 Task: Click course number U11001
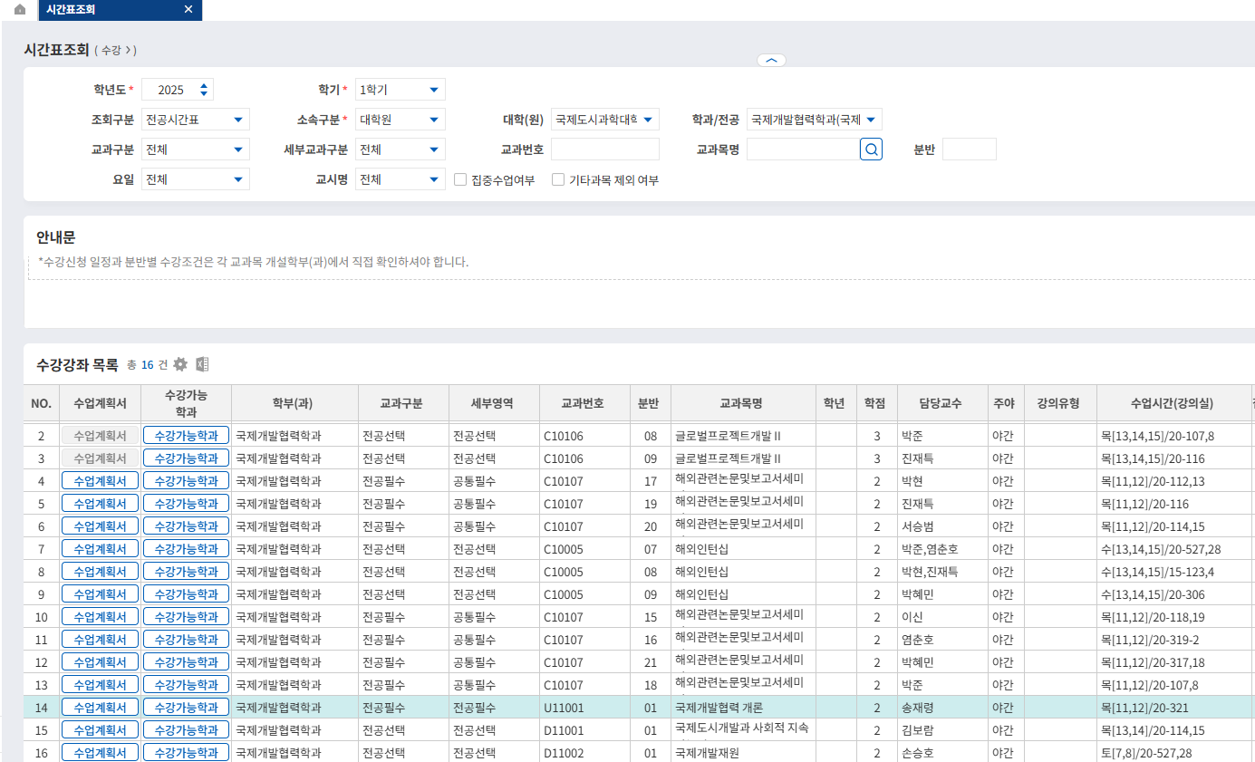[x=564, y=708]
